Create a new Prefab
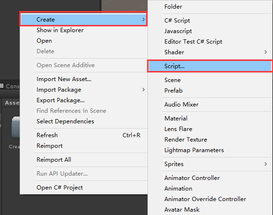 click(174, 91)
